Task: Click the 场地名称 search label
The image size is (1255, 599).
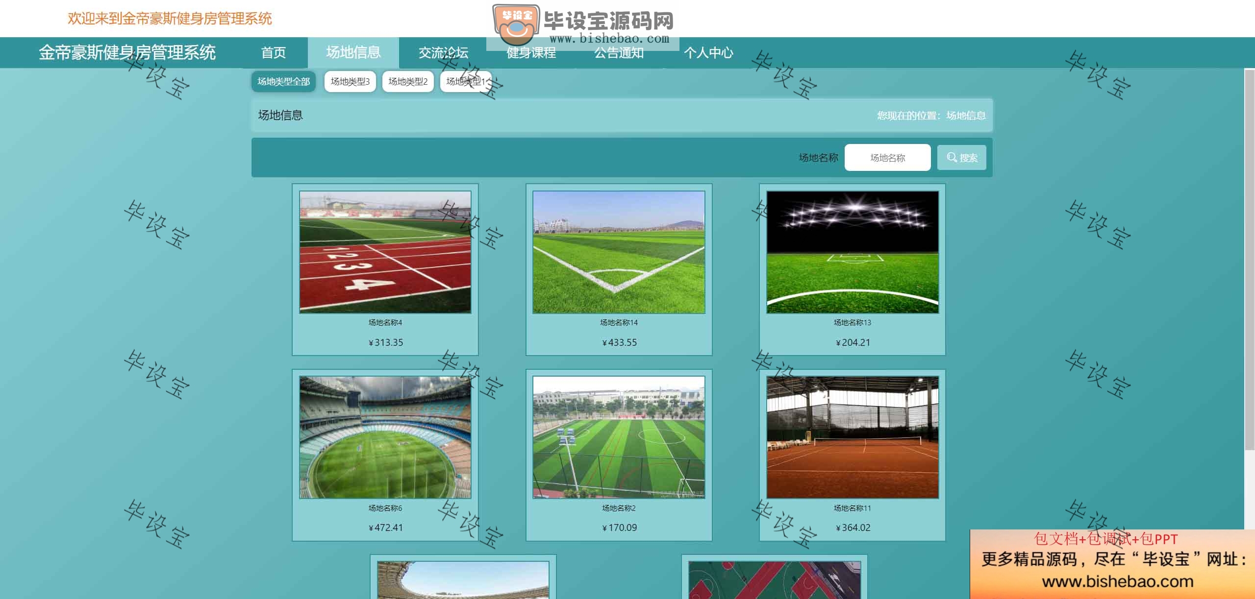Action: point(818,158)
